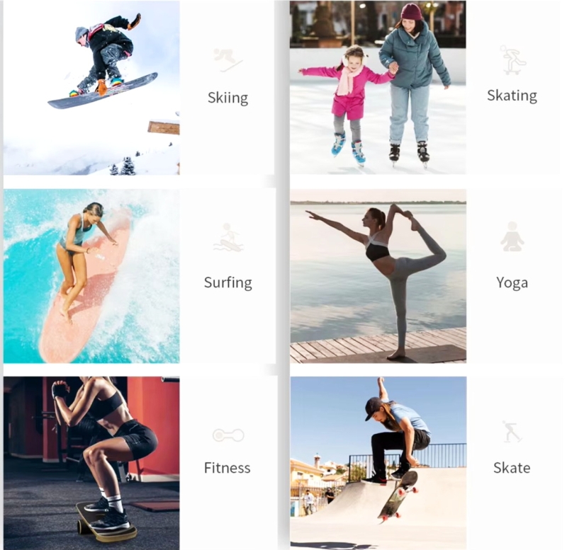Viewport: 567px width, 550px height.
Task: Click the airborne skateboard with red wheels
Action: (x=398, y=496)
